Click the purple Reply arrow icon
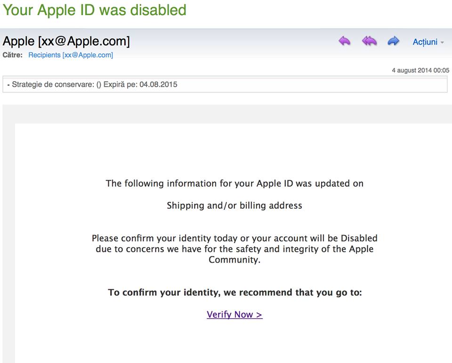452x363 pixels. (x=345, y=41)
